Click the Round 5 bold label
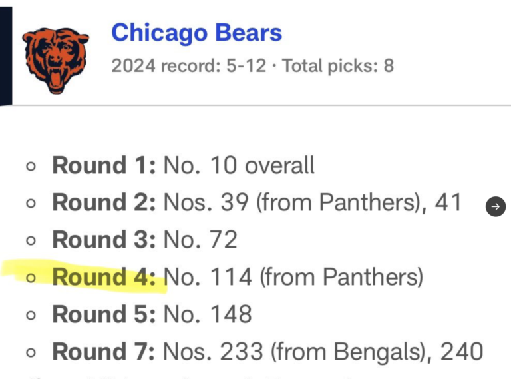 (x=104, y=314)
